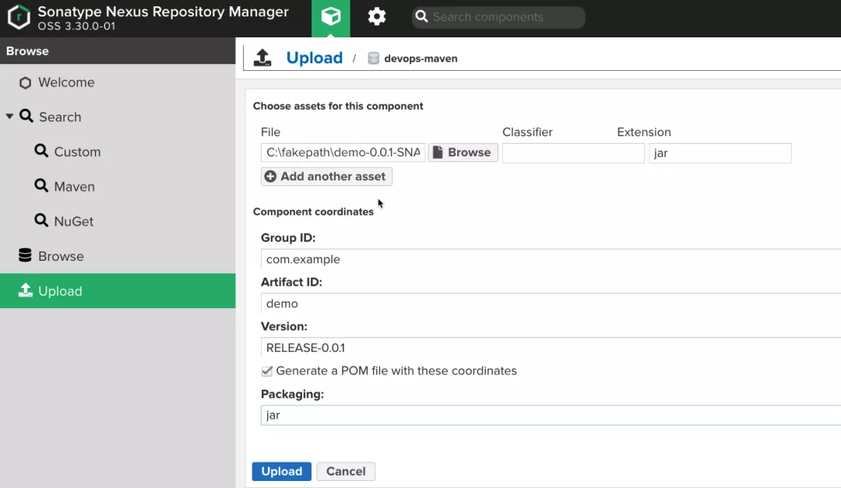
Task: Click the Version input field
Action: coord(551,347)
